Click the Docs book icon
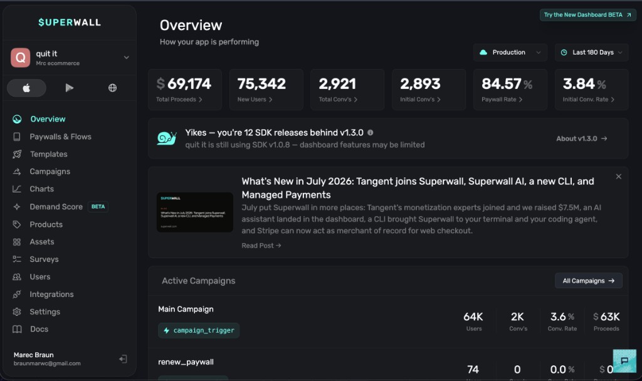Viewport: 642px width, 381px height. pos(17,329)
